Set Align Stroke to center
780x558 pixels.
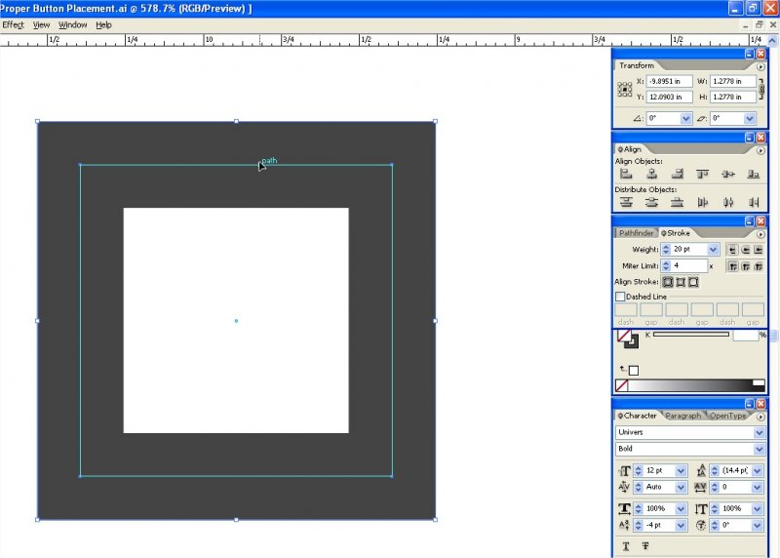coord(668,282)
